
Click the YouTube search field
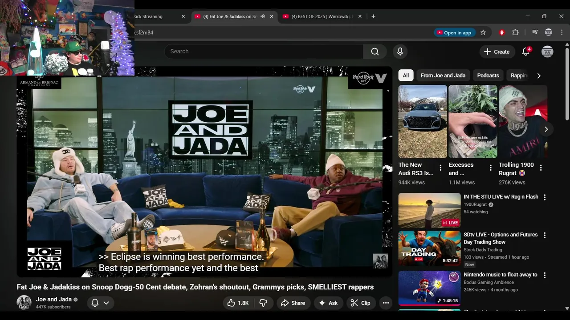click(x=264, y=52)
